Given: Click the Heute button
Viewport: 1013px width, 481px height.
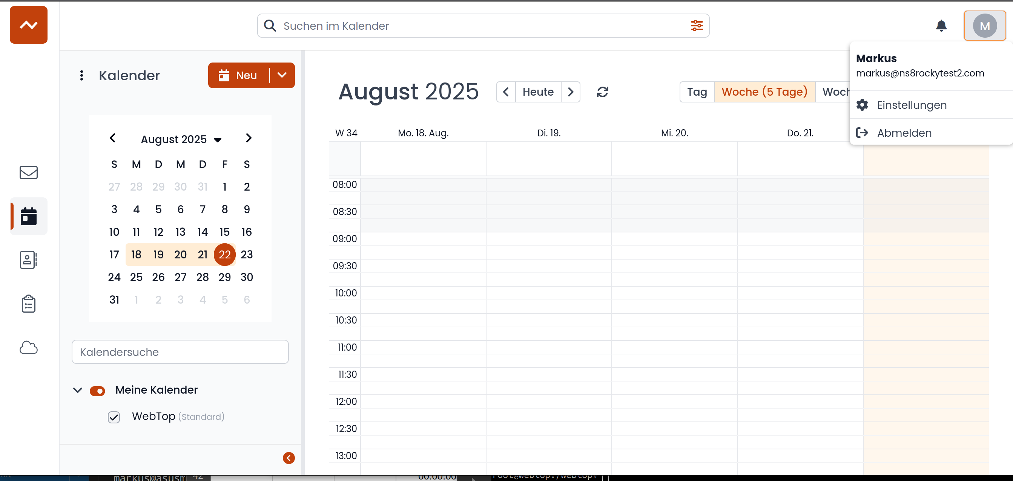Looking at the screenshot, I should pyautogui.click(x=537, y=92).
